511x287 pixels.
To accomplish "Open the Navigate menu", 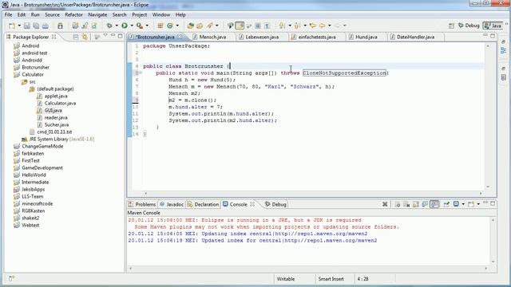I will click(97, 15).
